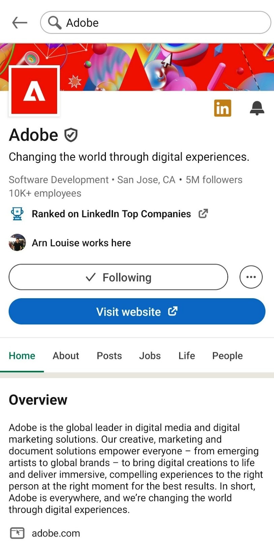Open the three-dot more options menu
The width and height of the screenshot is (274, 541).
click(251, 277)
